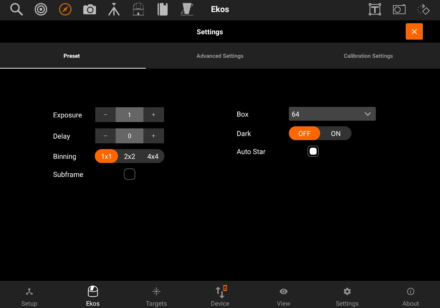The image size is (440, 308).
Task: Set Dark to ON
Action: [x=336, y=134]
